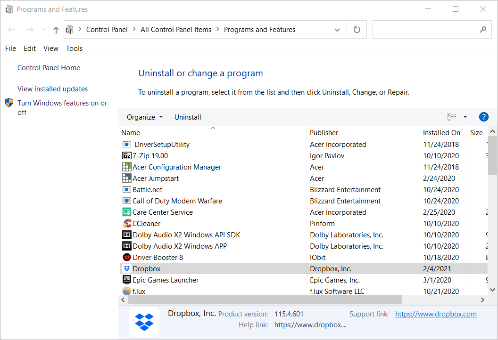Click the Acer Configuration Manager icon

127,167
